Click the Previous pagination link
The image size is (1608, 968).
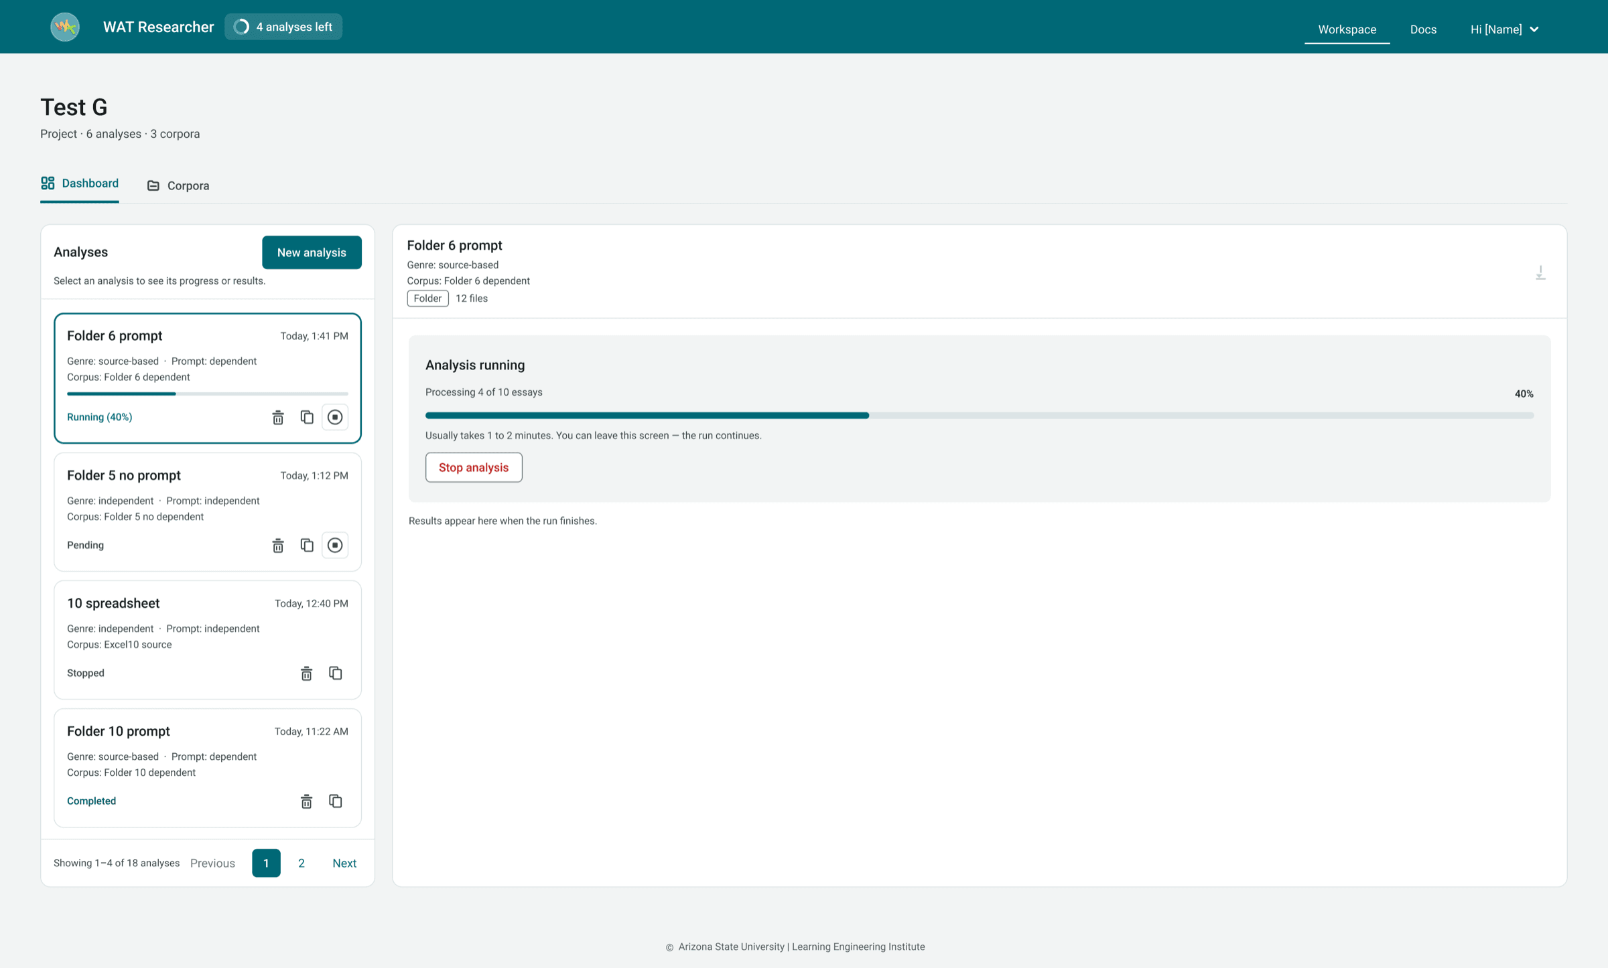pyautogui.click(x=212, y=863)
